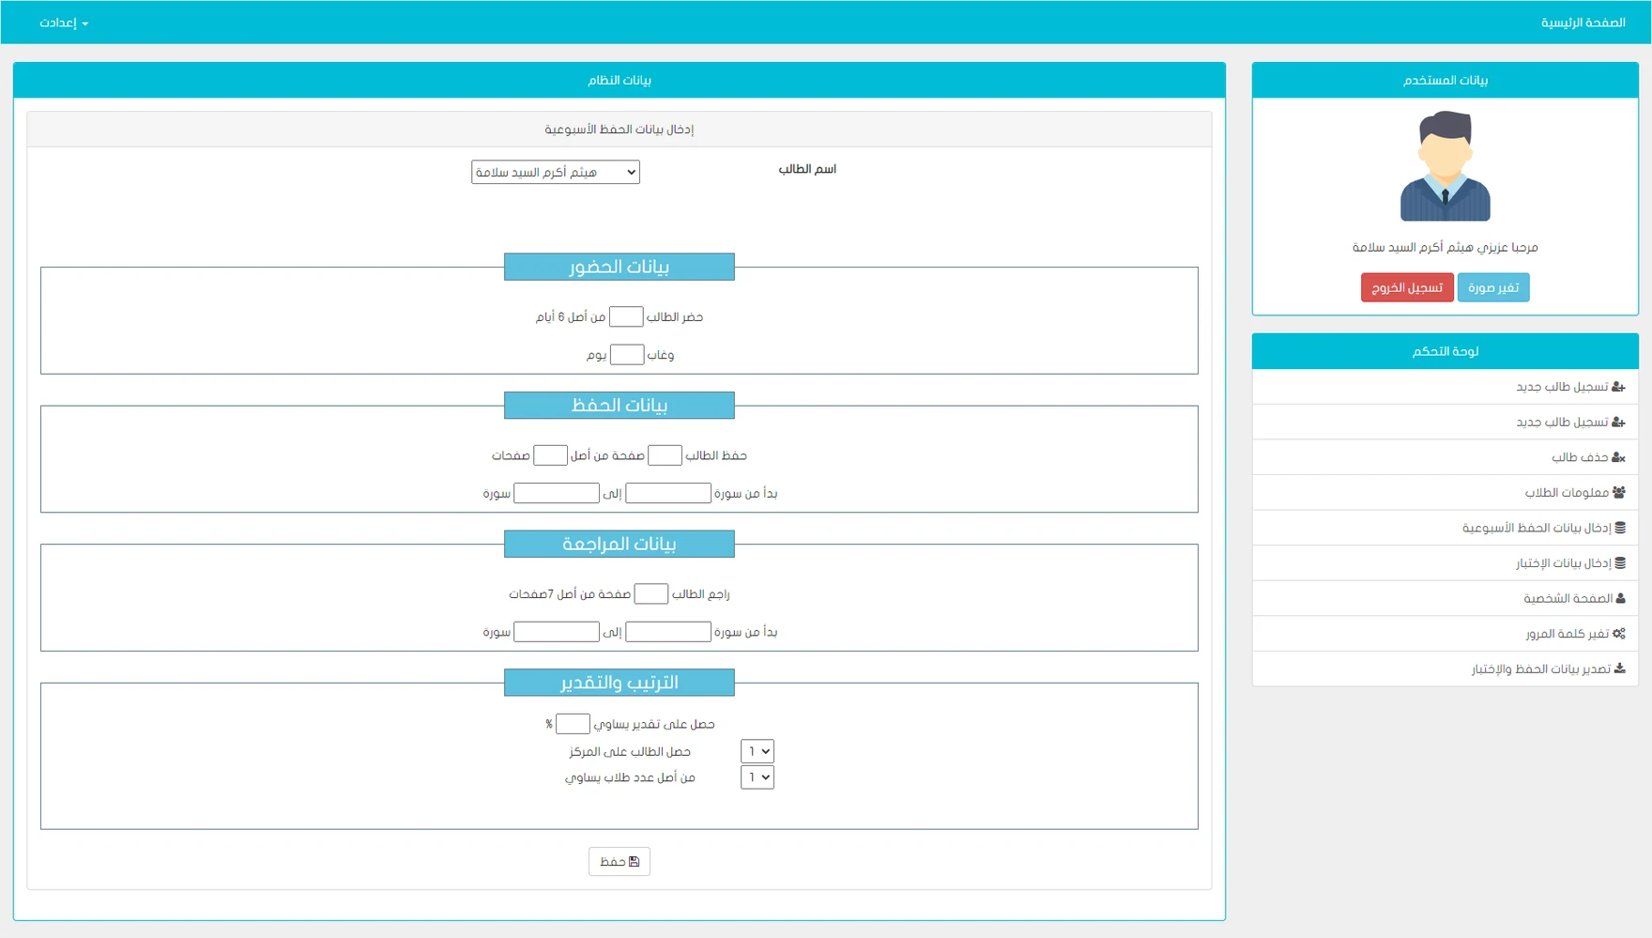Click database icon beside إدخال بيانات الحفظ الأسبوعية
Image resolution: width=1652 pixels, height=938 pixels.
pyautogui.click(x=1620, y=528)
